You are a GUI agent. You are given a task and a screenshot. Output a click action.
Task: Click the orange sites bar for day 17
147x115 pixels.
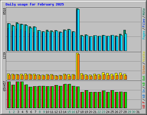click(x=78, y=67)
